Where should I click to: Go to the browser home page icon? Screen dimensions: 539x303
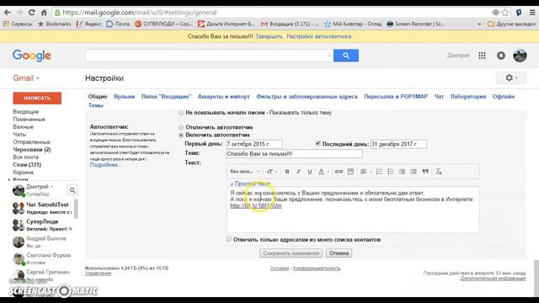tap(44, 13)
